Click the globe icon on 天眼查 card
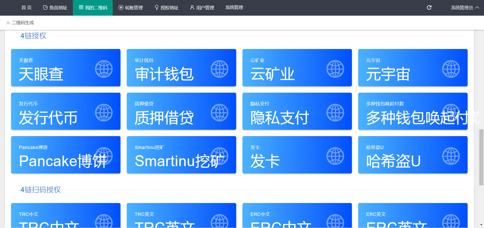Image resolution: width=484 pixels, height=228 pixels. tap(104, 69)
